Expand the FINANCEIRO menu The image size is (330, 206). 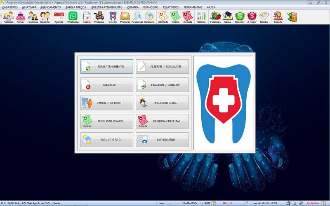click(150, 7)
